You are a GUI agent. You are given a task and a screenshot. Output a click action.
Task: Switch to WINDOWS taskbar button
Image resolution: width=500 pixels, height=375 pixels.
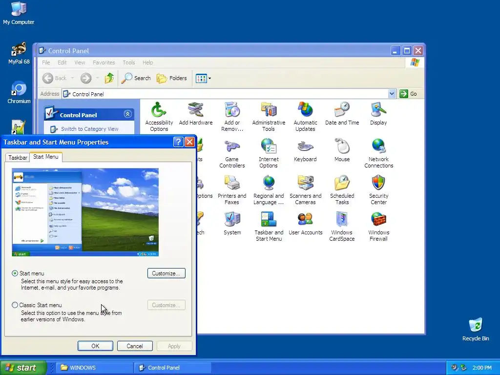95,368
